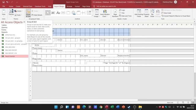Open the Fonts theme dropdown
Image resolution: width=196 pixels, height=110 pixels.
coord(18,15)
